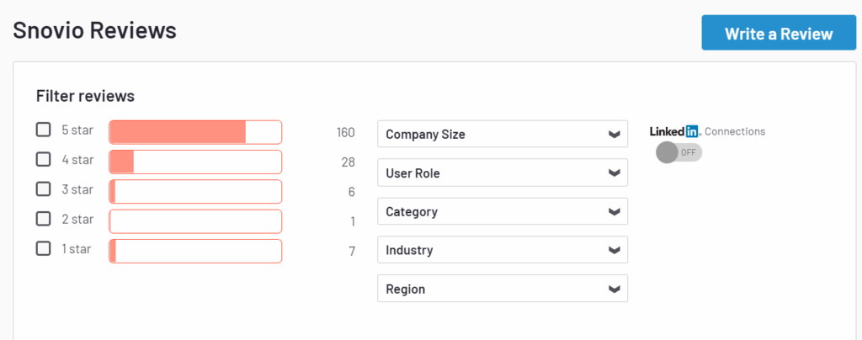The image size is (862, 340).
Task: Click the Snovio Reviews heading
Action: pos(94,30)
